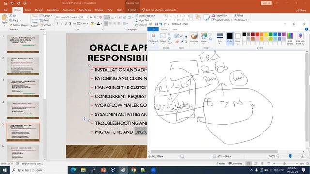Image resolution: width=310 pixels, height=174 pixels.
Task: Click Find in PowerPoint ribbon
Action: point(239,15)
